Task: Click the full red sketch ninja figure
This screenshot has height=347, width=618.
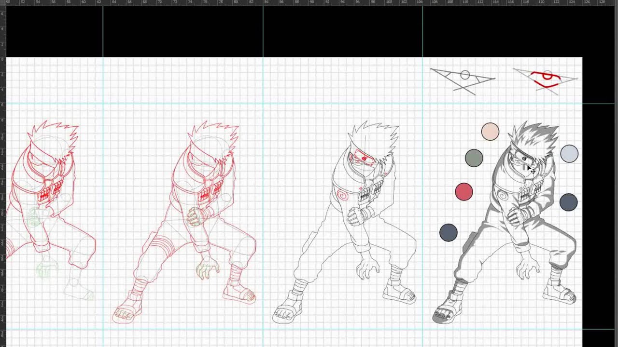Action: coord(184,222)
